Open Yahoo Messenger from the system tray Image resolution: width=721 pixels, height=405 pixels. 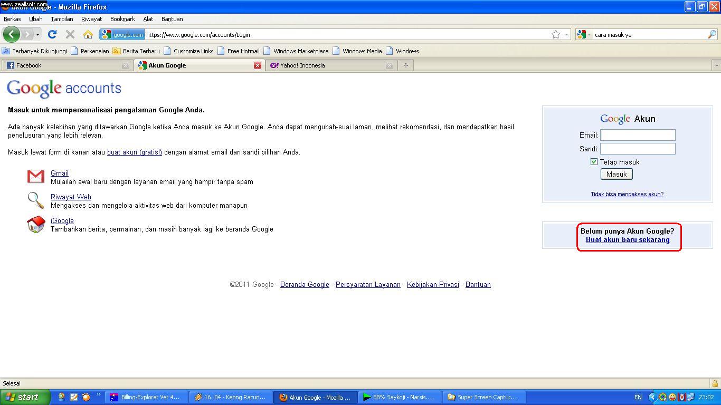(672, 397)
